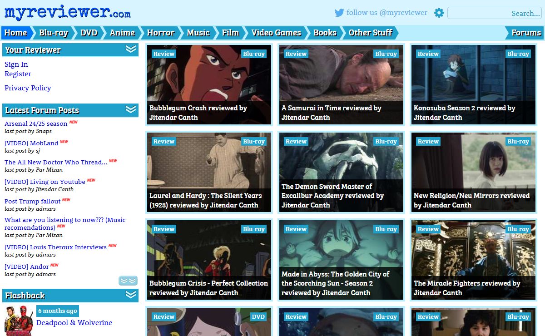Open Laurel and Hardy Silent Years review
Screen dimensions: 545x336
[x=209, y=172]
